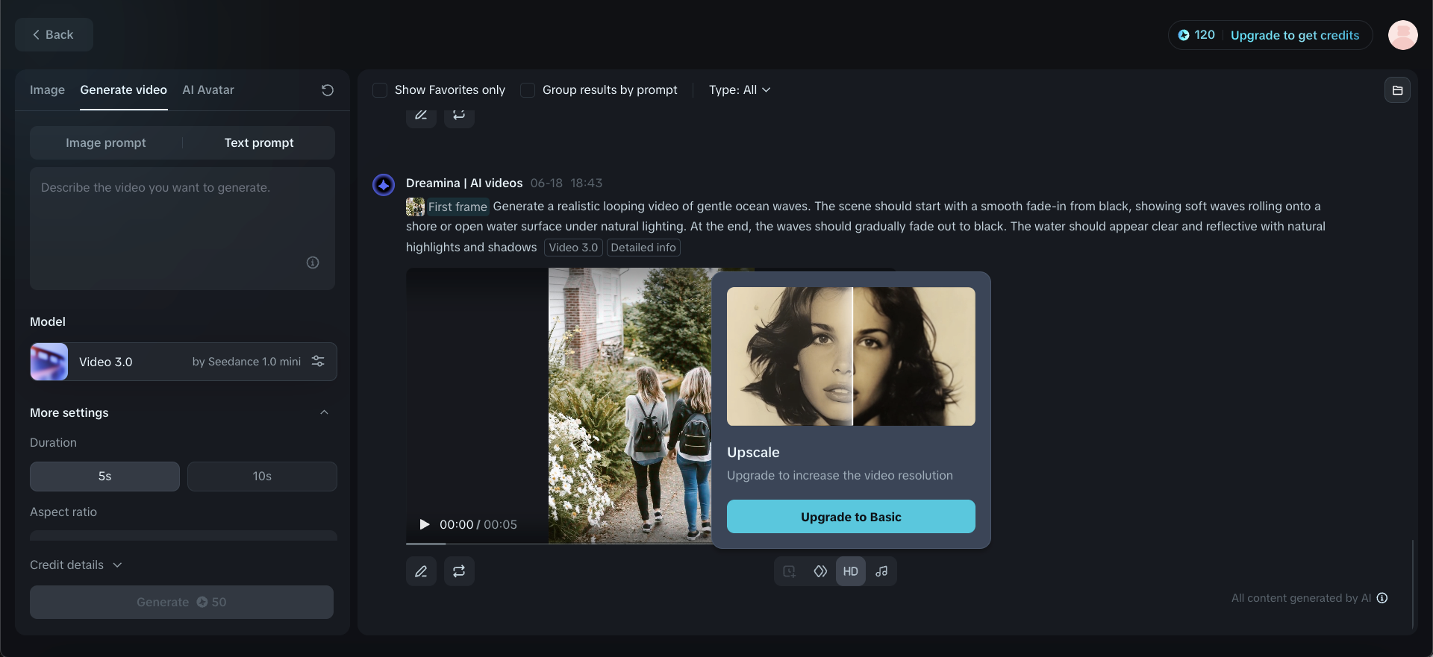This screenshot has height=657, width=1433.
Task: Click the edit pencil icon below video
Action: click(x=421, y=571)
